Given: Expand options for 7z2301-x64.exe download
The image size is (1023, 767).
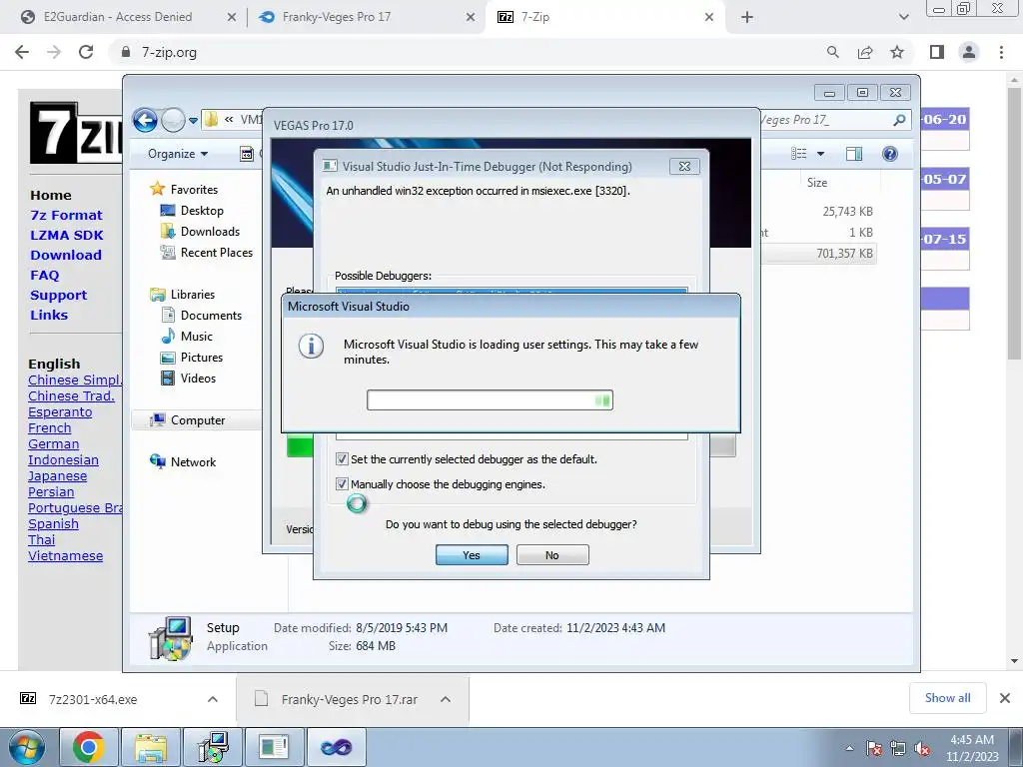Looking at the screenshot, I should coord(213,699).
